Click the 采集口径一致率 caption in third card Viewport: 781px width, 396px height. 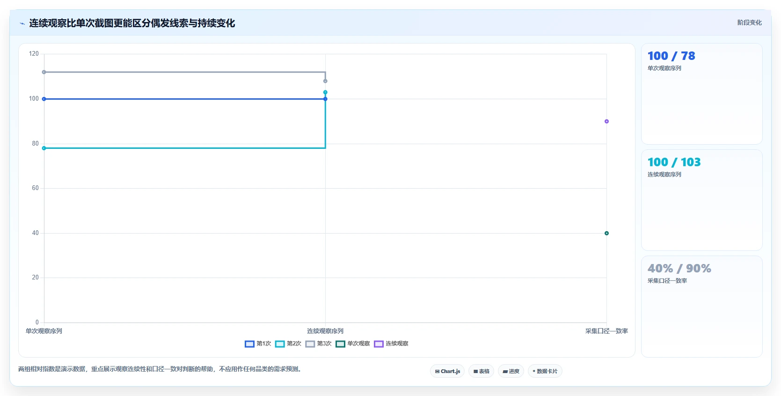pyautogui.click(x=667, y=281)
